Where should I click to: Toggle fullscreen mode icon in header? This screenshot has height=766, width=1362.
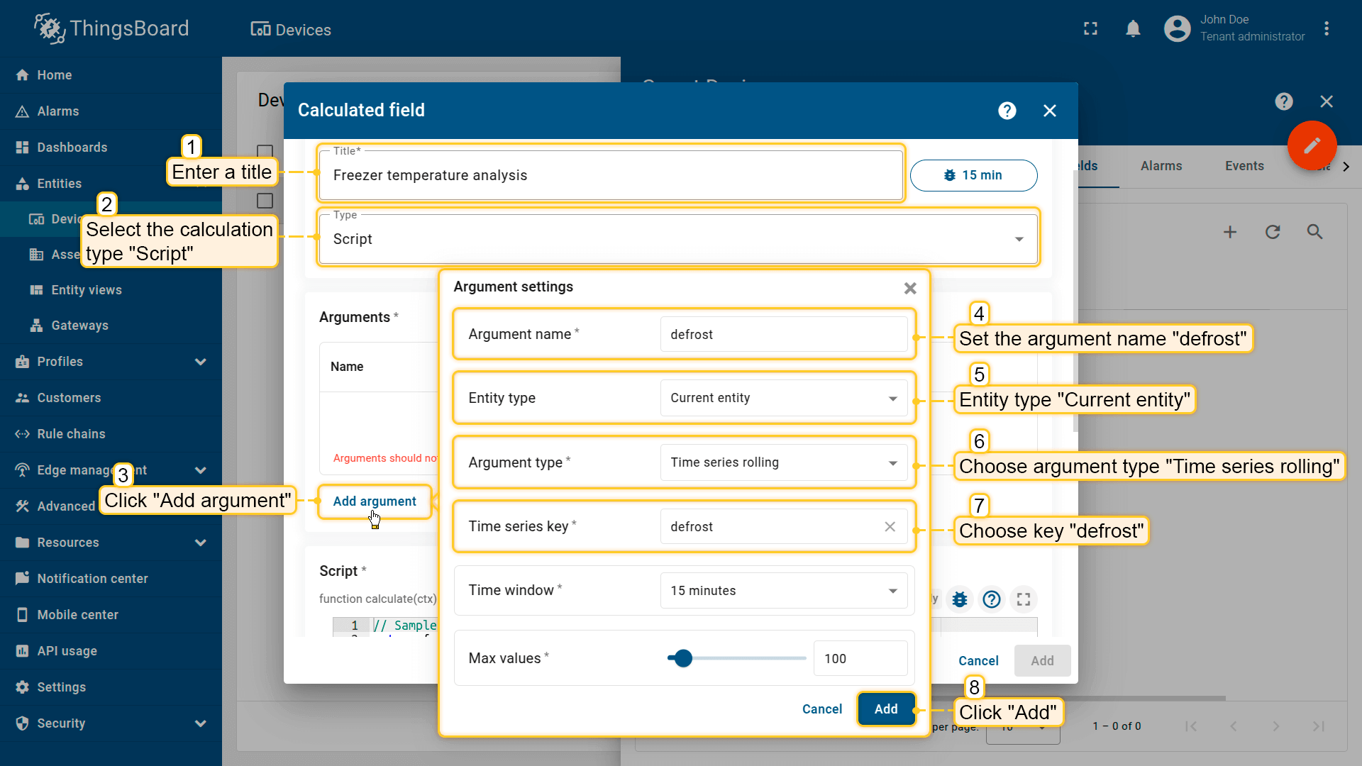point(1090,28)
